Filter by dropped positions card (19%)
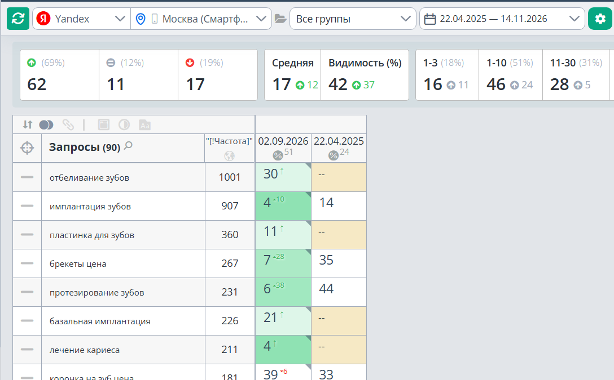 coord(218,75)
